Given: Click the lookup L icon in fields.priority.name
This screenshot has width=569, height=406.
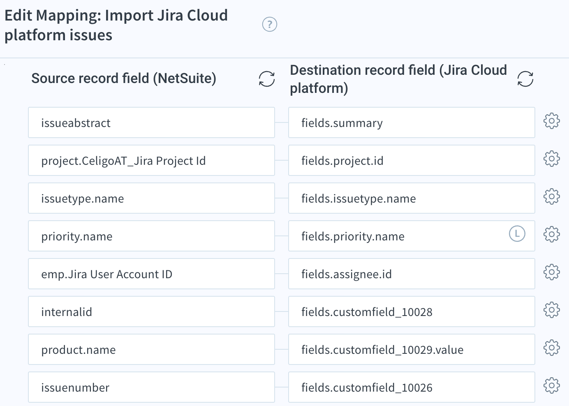Looking at the screenshot, I should point(517,234).
